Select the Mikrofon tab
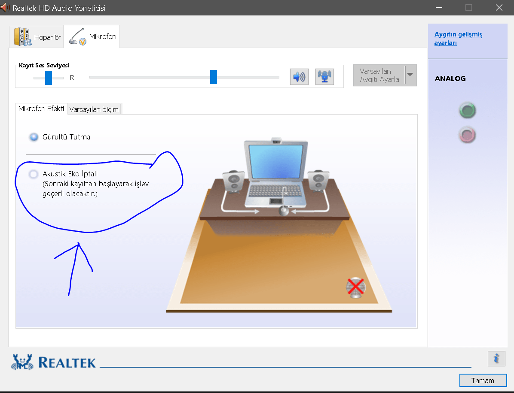514x393 pixels. pos(92,36)
